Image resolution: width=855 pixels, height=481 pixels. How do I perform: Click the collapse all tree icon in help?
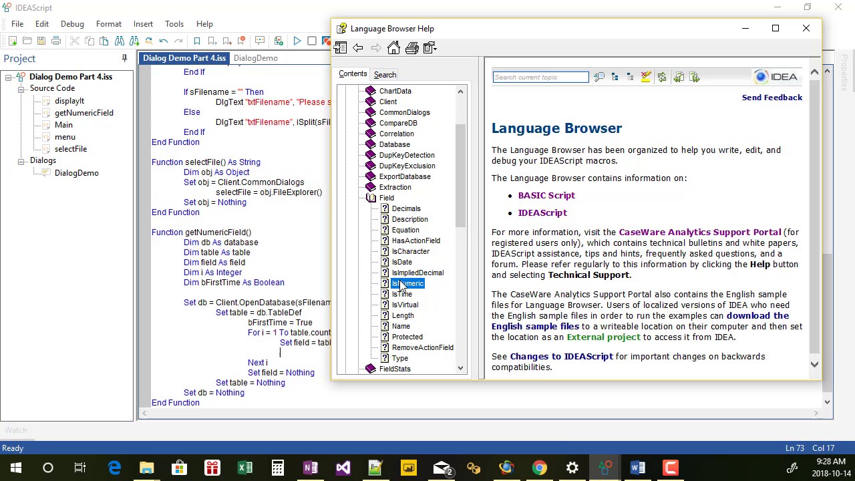630,77
